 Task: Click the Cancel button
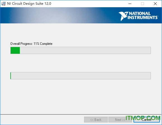point(147,120)
